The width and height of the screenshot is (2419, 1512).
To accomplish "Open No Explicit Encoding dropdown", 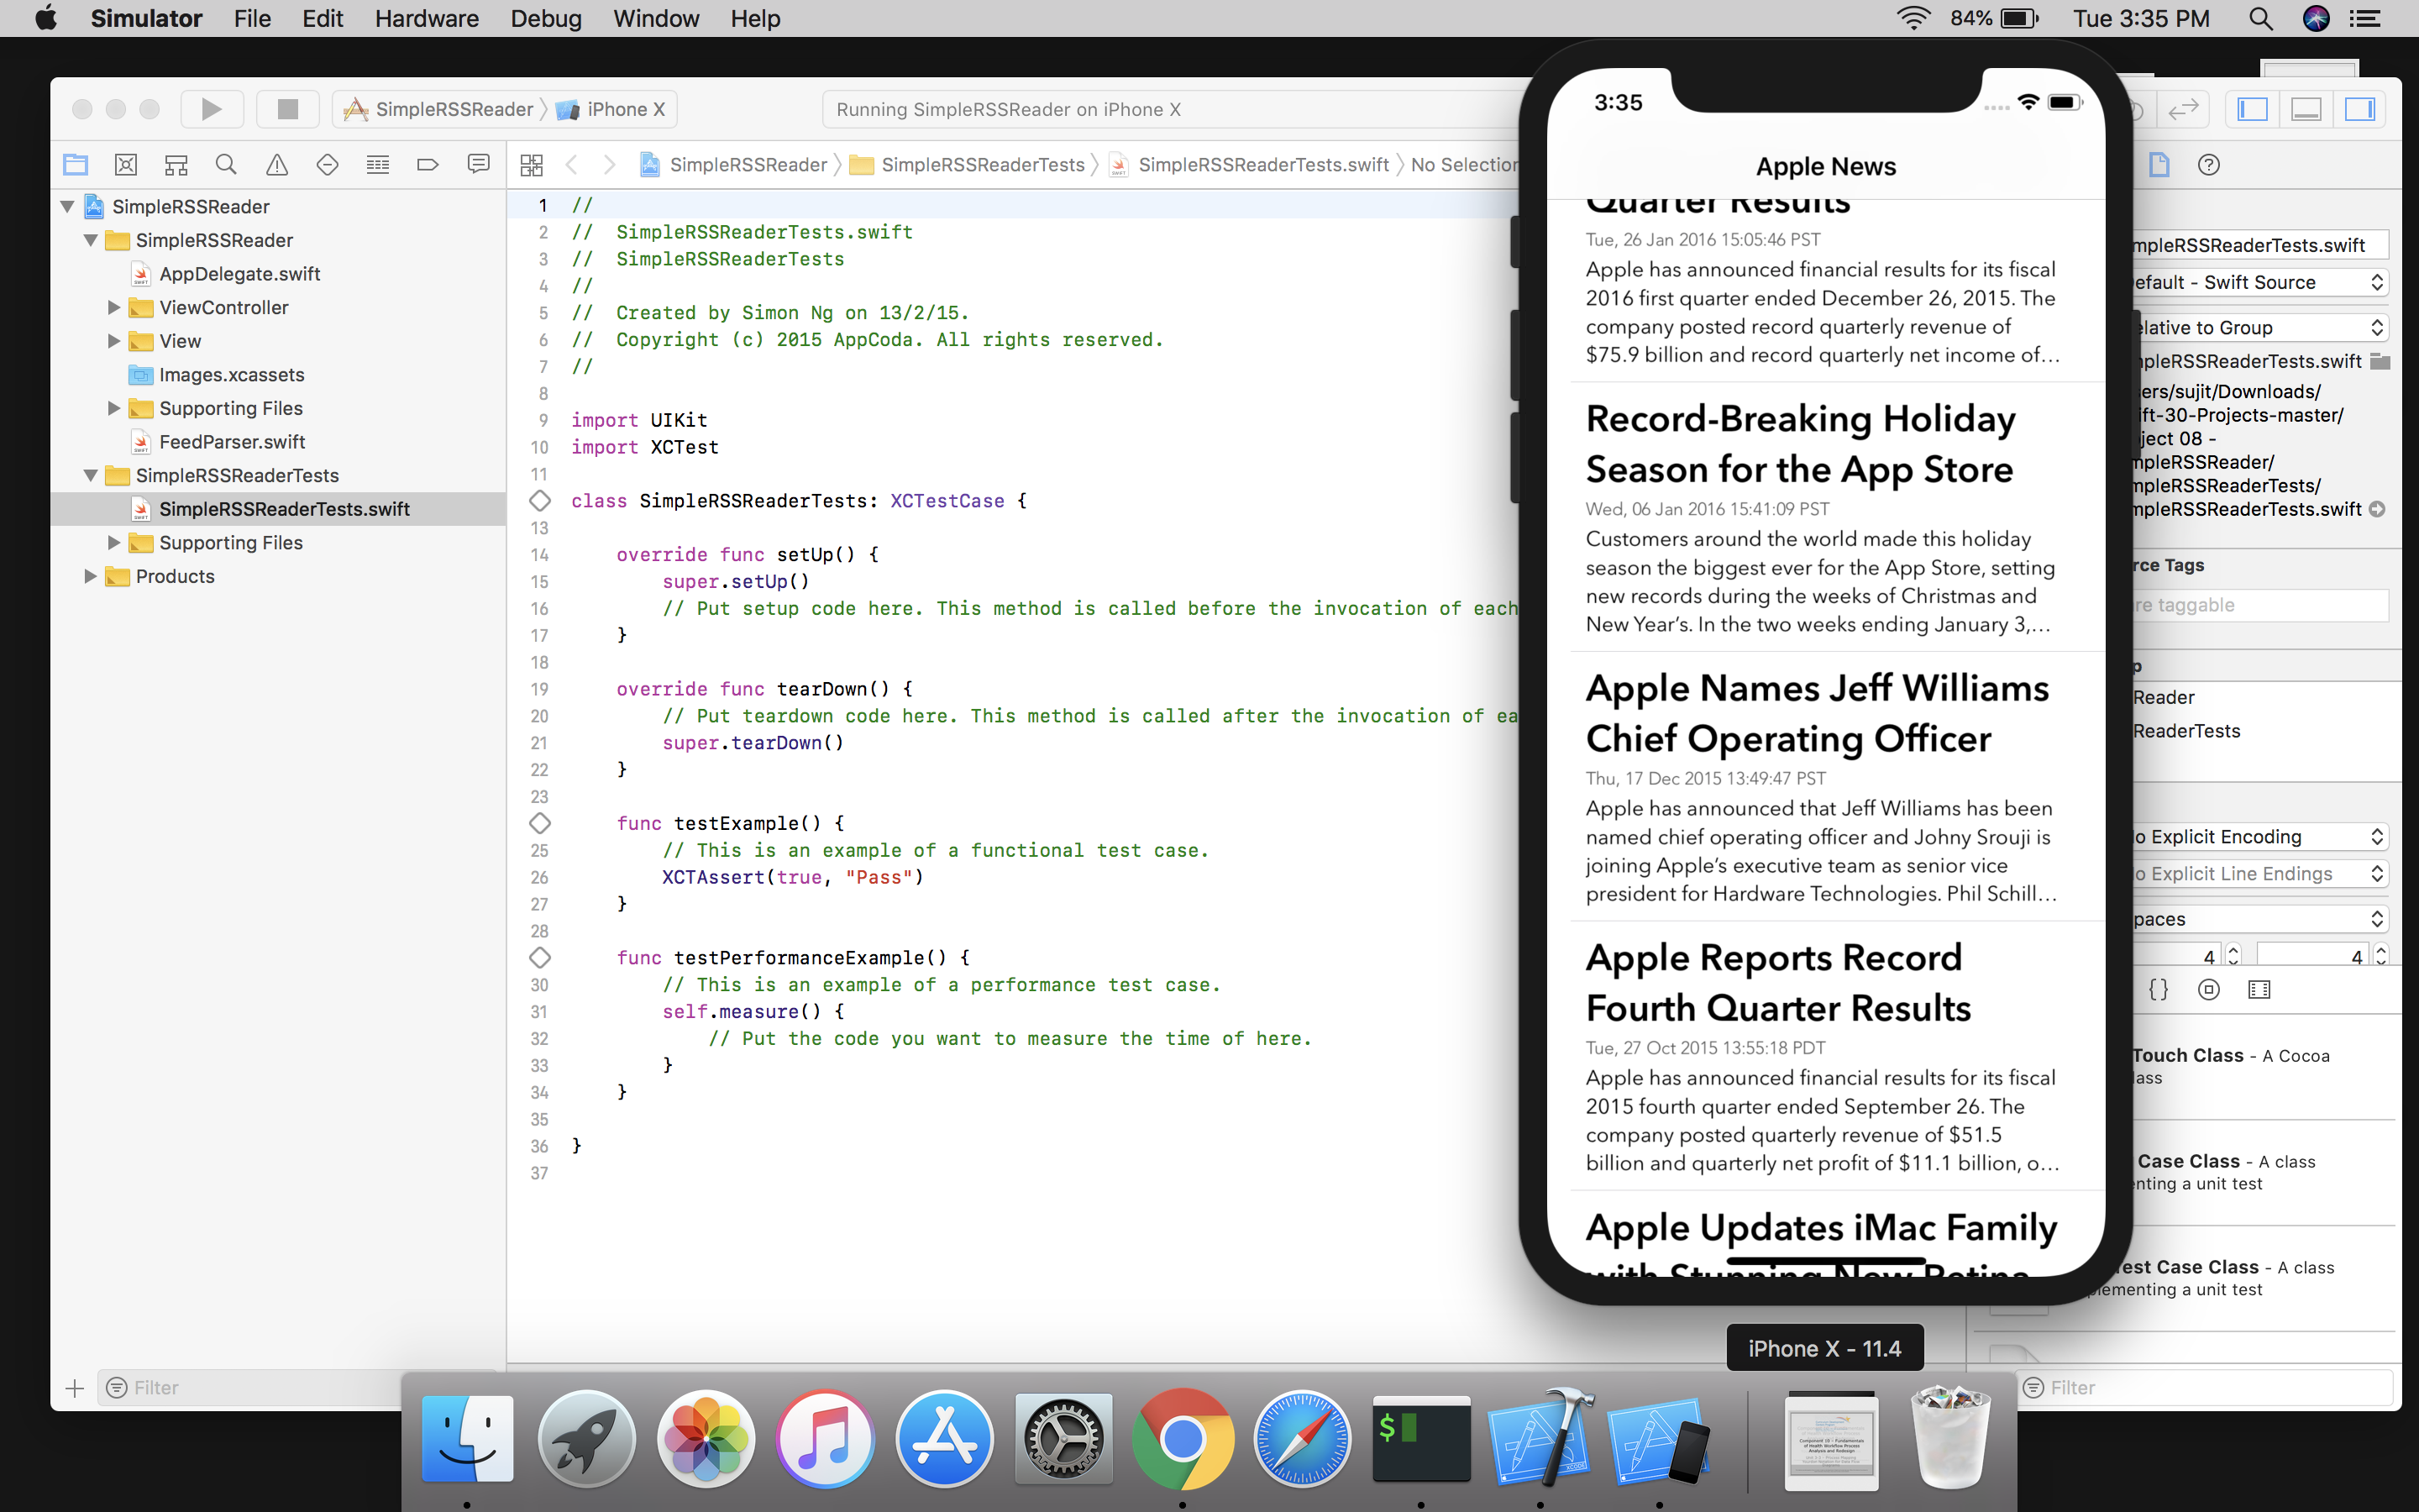I will (x=2257, y=836).
